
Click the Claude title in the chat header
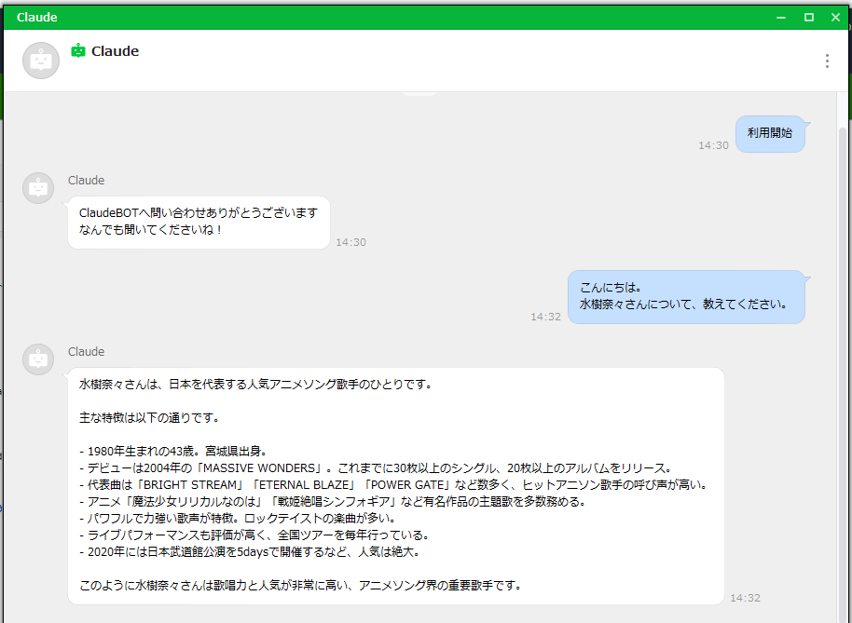pyautogui.click(x=116, y=51)
